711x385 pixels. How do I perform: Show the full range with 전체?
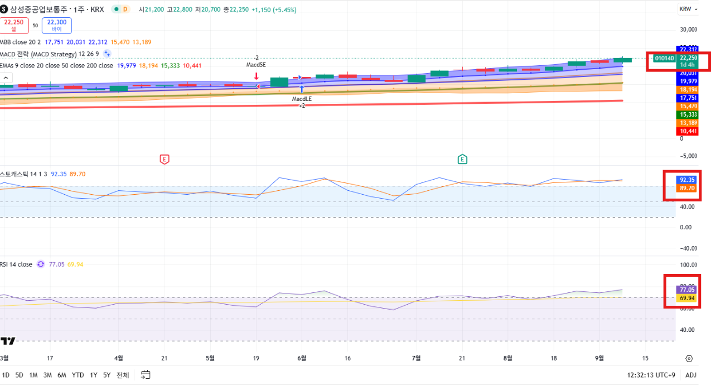tap(123, 375)
